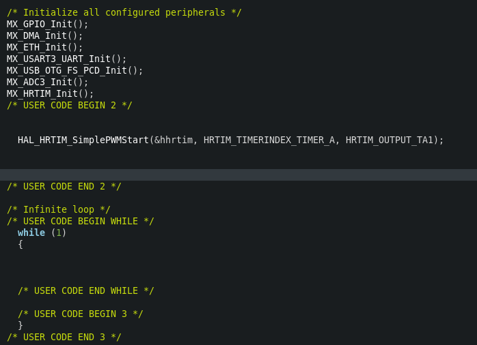Click MX_USB_OTG_FS_PCD_Init() call

coord(74,70)
